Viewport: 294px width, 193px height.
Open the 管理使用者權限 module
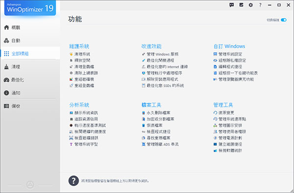point(232,132)
